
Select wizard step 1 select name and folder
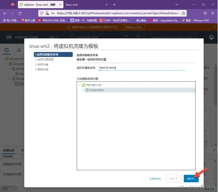[53, 55]
